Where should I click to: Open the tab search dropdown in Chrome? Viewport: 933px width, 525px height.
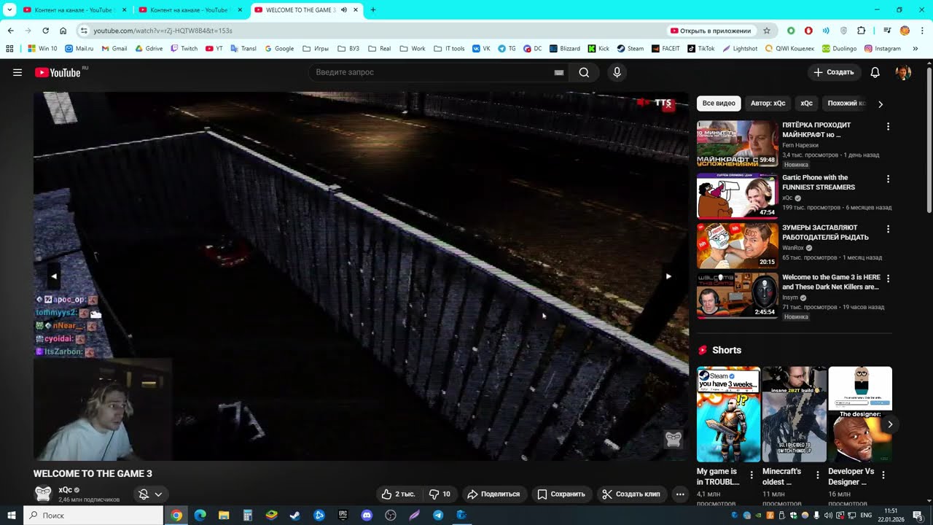pos(10,10)
